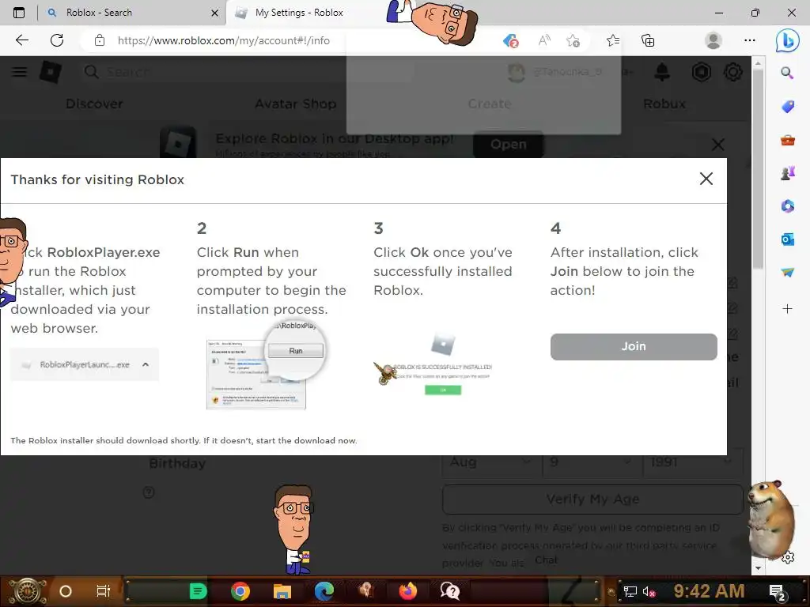Open the Avatar Shop menu item
Screen dimensions: 810x607
pos(296,104)
